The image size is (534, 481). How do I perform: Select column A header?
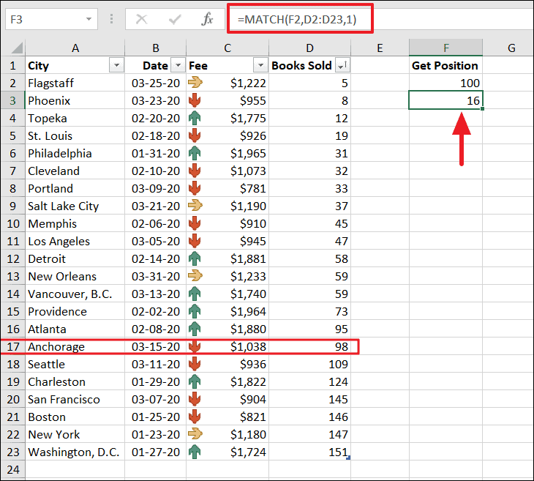pos(75,48)
